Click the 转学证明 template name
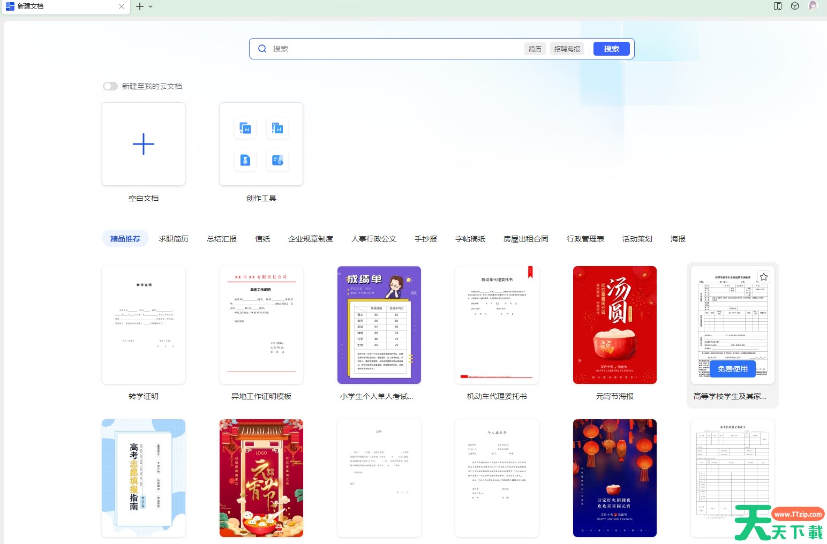Screen dimensions: 827x544 [x=144, y=396]
